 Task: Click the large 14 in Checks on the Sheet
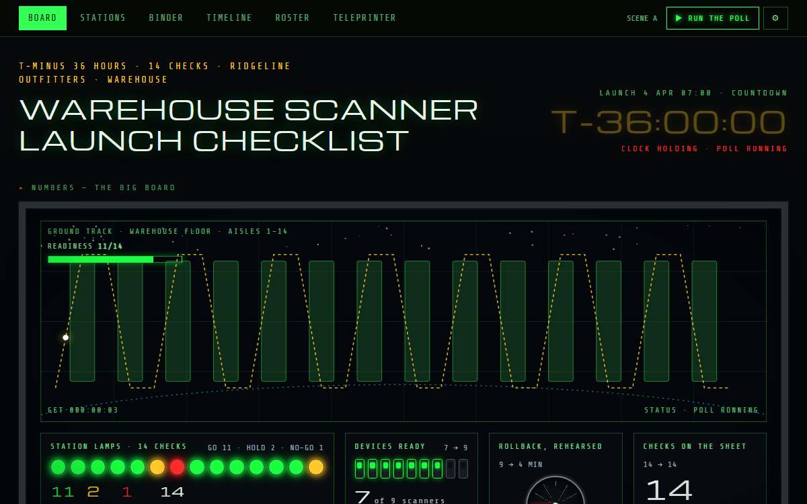click(x=668, y=491)
